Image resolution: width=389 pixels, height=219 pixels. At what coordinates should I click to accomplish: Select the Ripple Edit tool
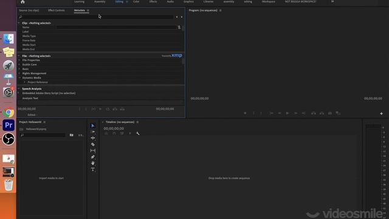click(x=93, y=138)
